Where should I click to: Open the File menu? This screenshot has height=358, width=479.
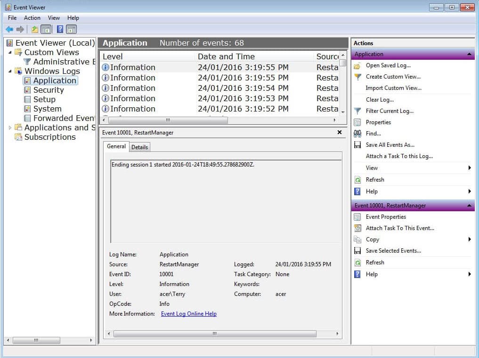(x=12, y=18)
